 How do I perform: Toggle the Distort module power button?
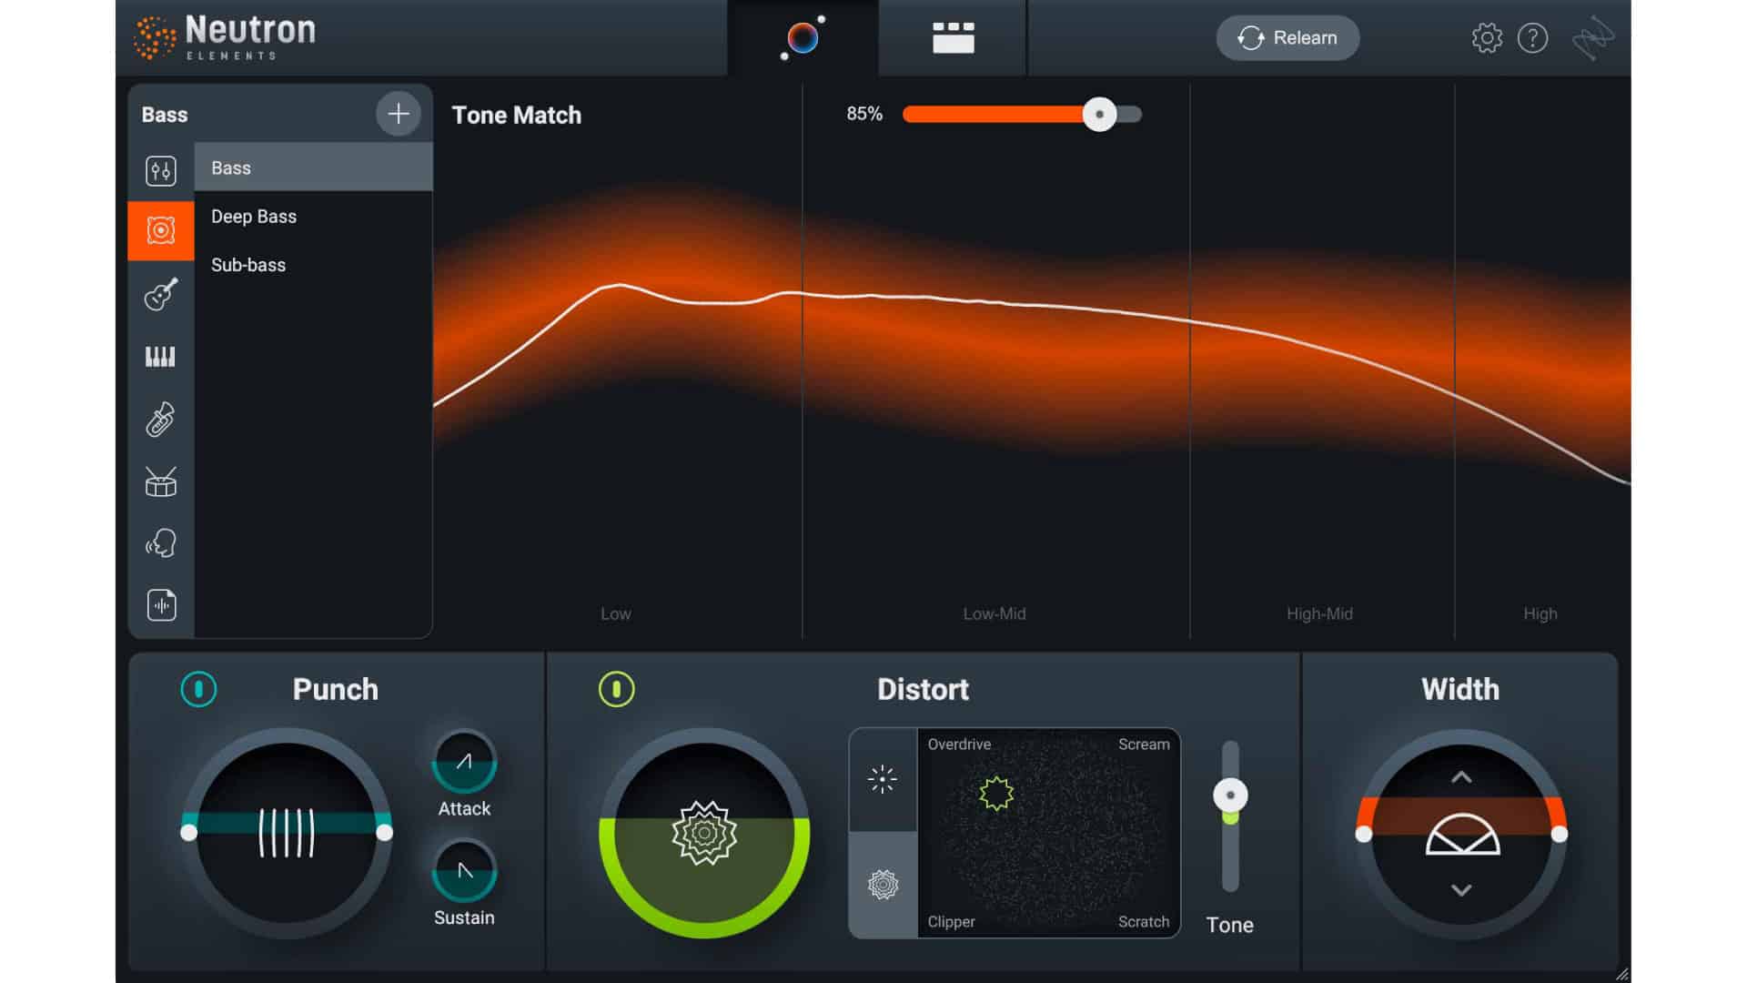click(x=616, y=689)
